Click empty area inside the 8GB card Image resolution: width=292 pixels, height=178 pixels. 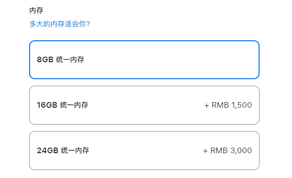[167, 59]
